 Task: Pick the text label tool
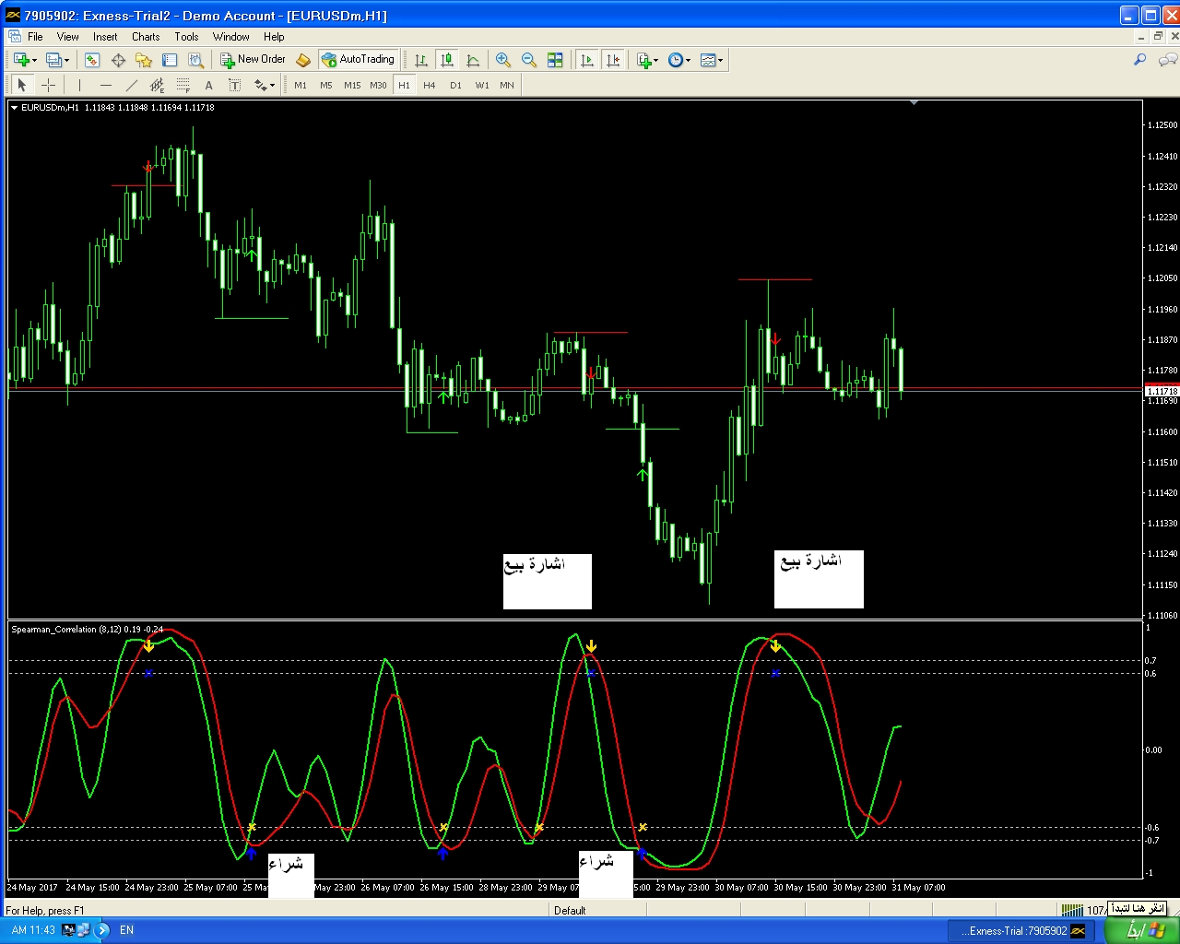coord(234,85)
